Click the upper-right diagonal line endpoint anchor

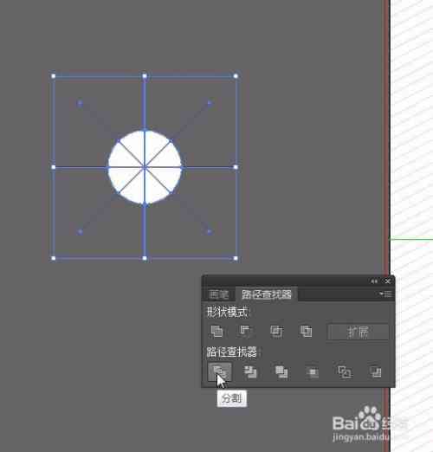[x=210, y=103]
